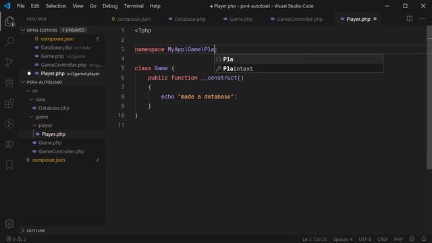Open the File menu
The image size is (432, 243).
click(x=21, y=6)
